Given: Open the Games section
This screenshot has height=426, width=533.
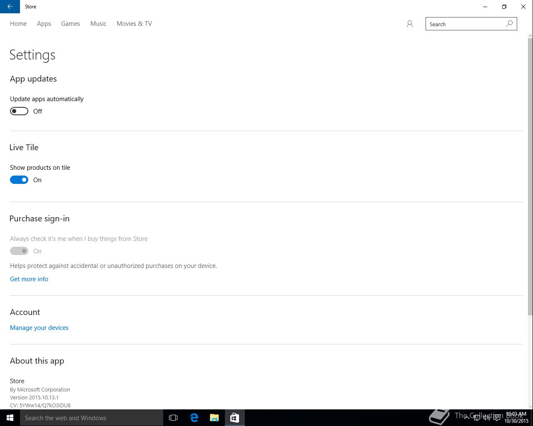Looking at the screenshot, I should coord(70,24).
